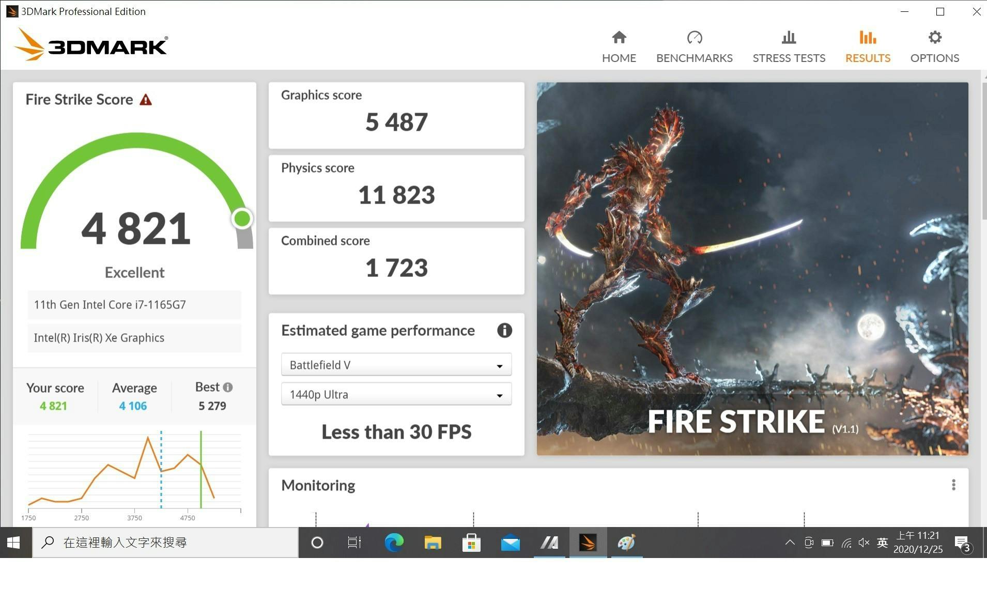This screenshot has width=987, height=604.
Task: Click the muted volume tray icon
Action: (864, 543)
